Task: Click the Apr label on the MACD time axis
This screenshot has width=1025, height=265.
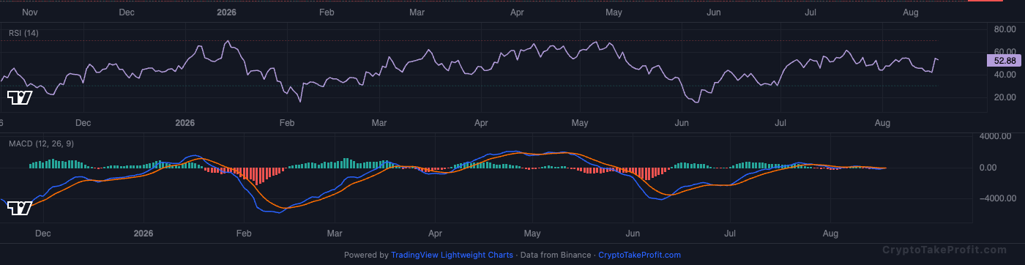Action: pyautogui.click(x=435, y=234)
